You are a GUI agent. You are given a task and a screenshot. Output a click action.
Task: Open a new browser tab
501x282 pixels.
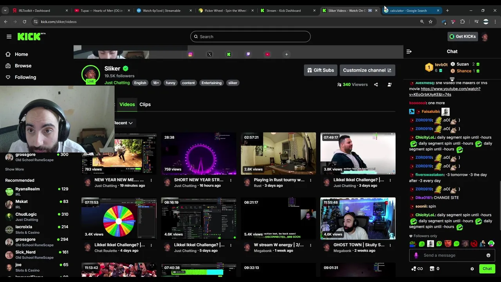point(447,11)
